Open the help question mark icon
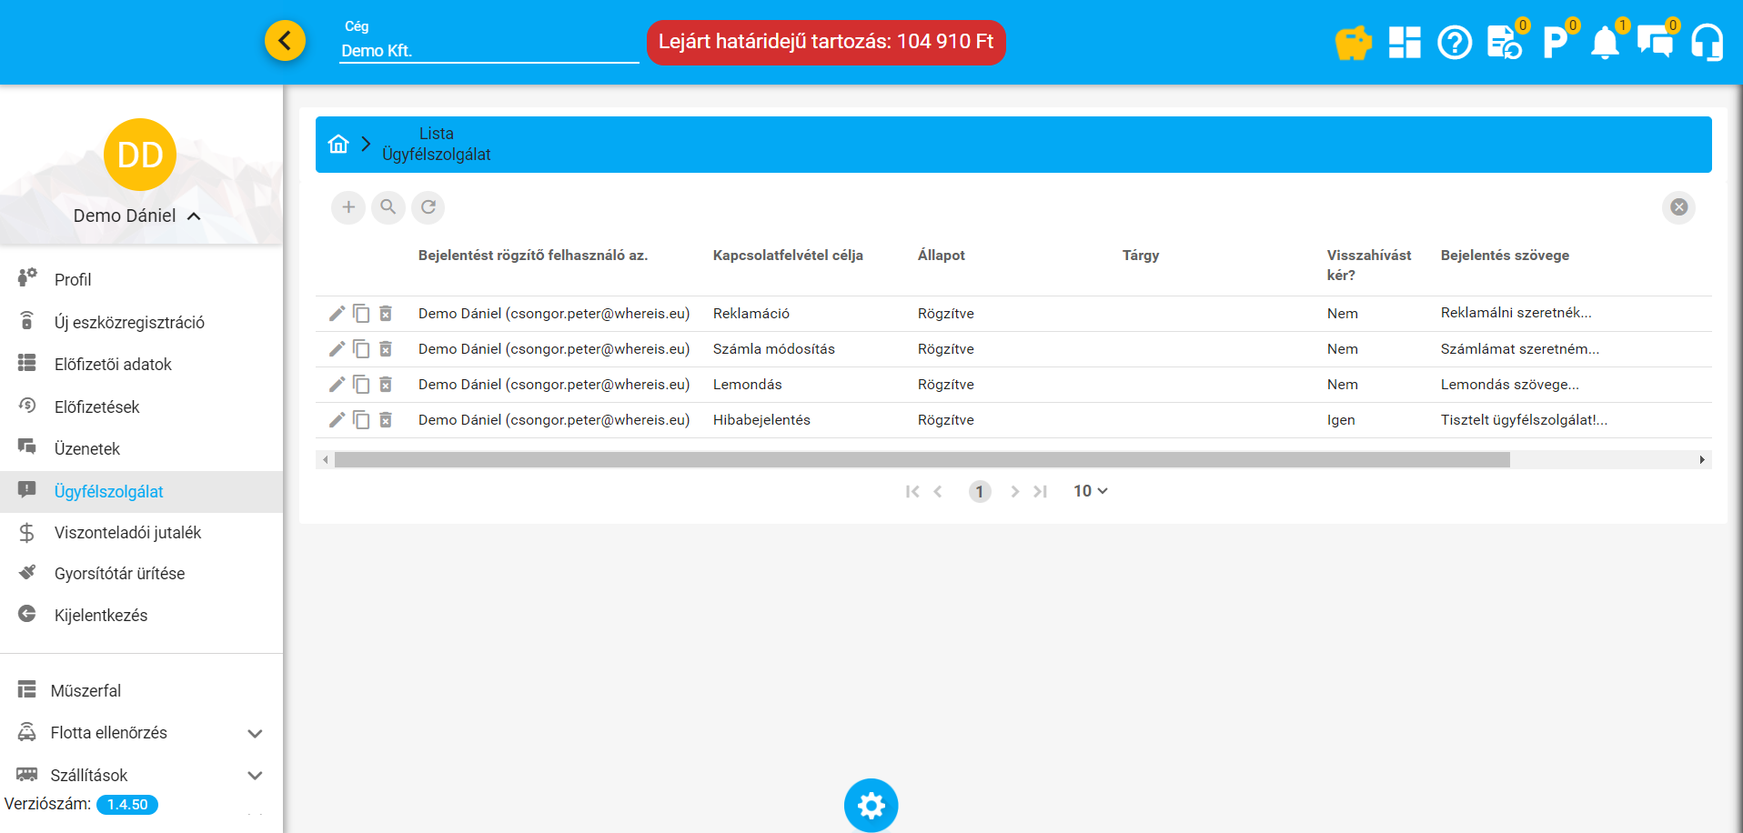 1454,43
